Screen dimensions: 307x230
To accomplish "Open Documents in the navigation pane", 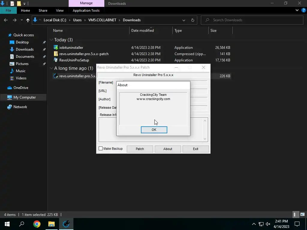I will click(25, 57).
